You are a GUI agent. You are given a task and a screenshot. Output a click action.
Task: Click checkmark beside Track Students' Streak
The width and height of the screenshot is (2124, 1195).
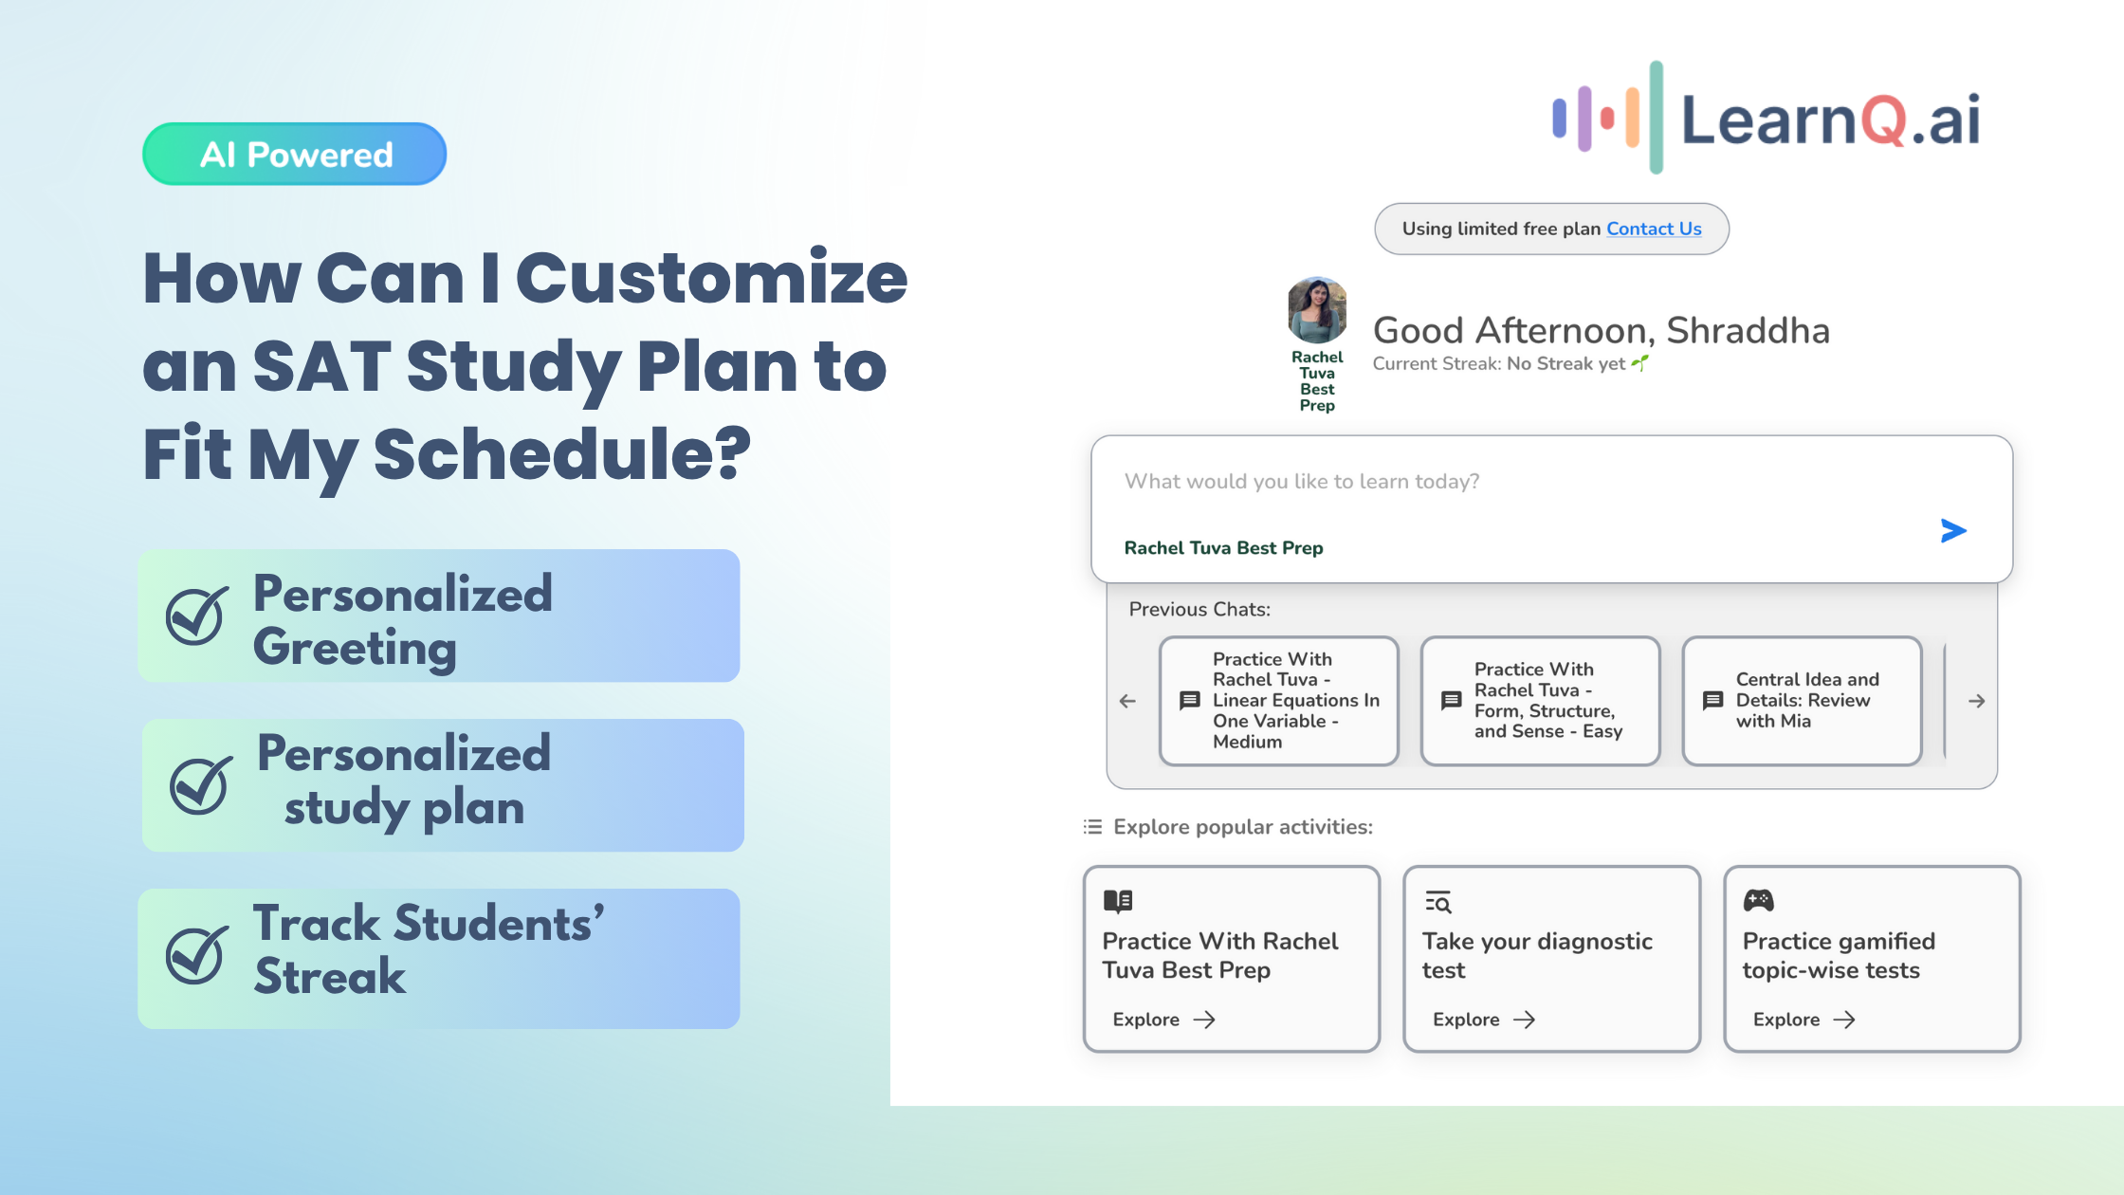[x=196, y=955]
